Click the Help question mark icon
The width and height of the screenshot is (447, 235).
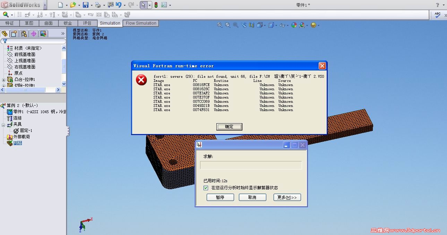tap(437, 5)
